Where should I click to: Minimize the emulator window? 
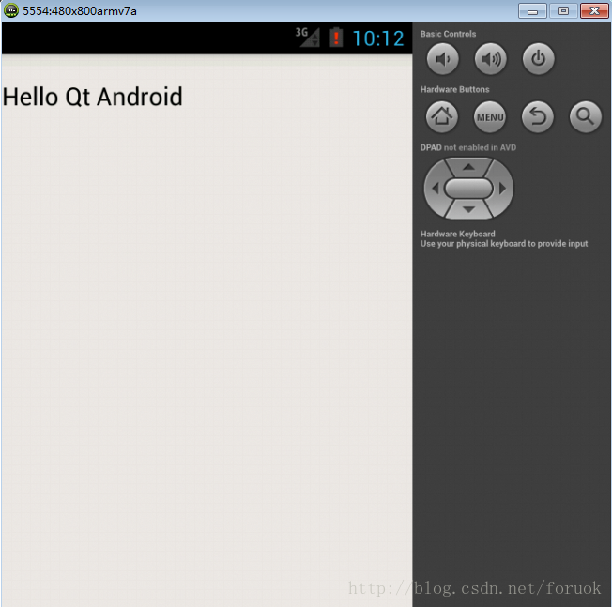tap(532, 11)
